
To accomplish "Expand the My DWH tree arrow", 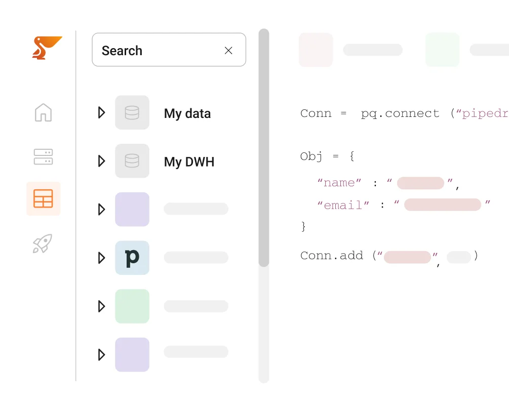I will (101, 161).
